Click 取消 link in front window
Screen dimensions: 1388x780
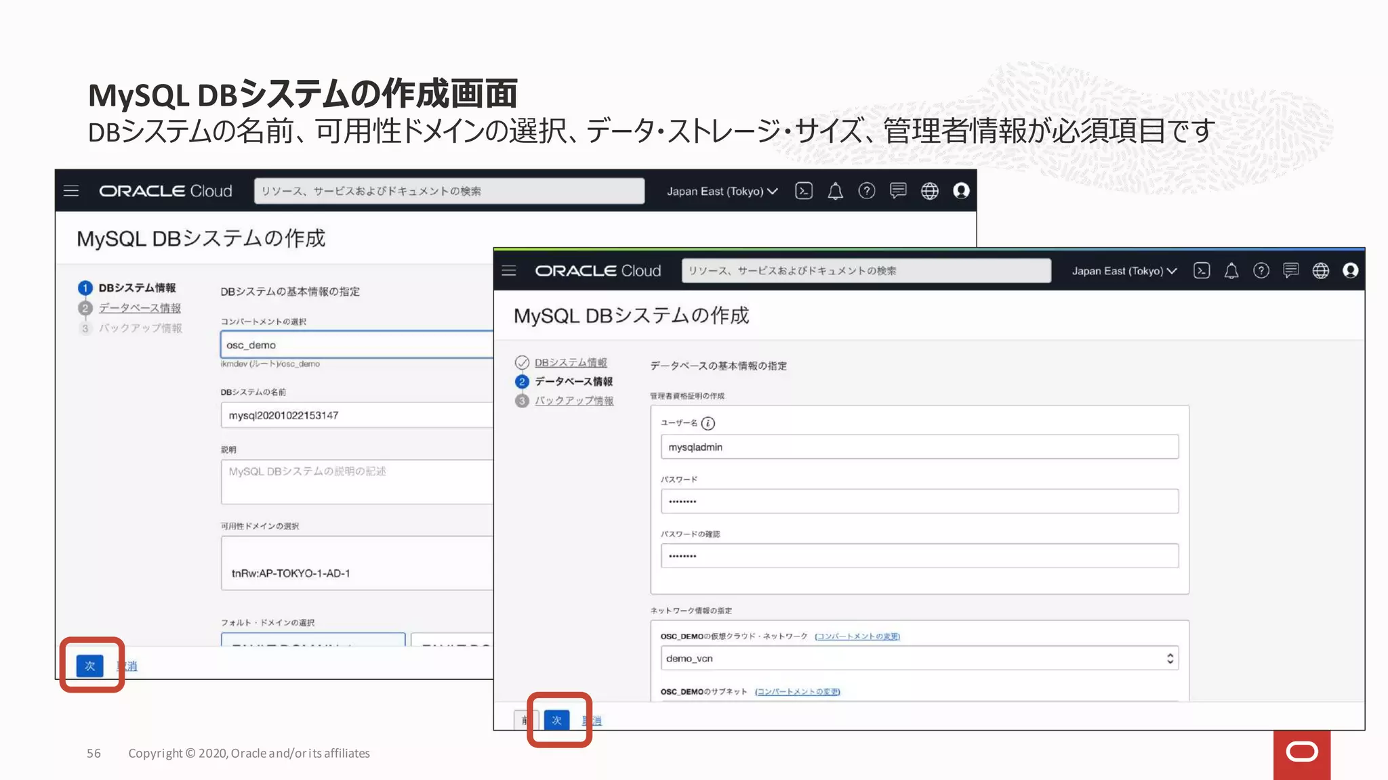(x=592, y=720)
